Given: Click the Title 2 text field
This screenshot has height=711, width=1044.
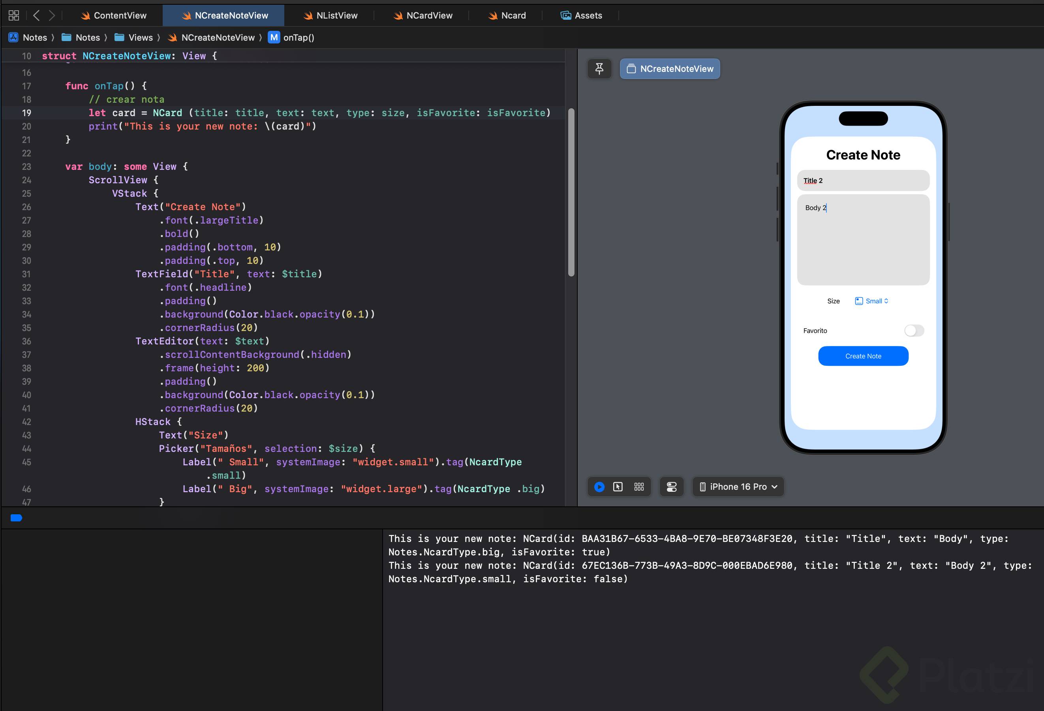Looking at the screenshot, I should [x=862, y=181].
